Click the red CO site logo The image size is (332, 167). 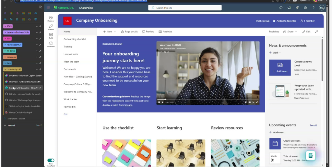point(67,21)
